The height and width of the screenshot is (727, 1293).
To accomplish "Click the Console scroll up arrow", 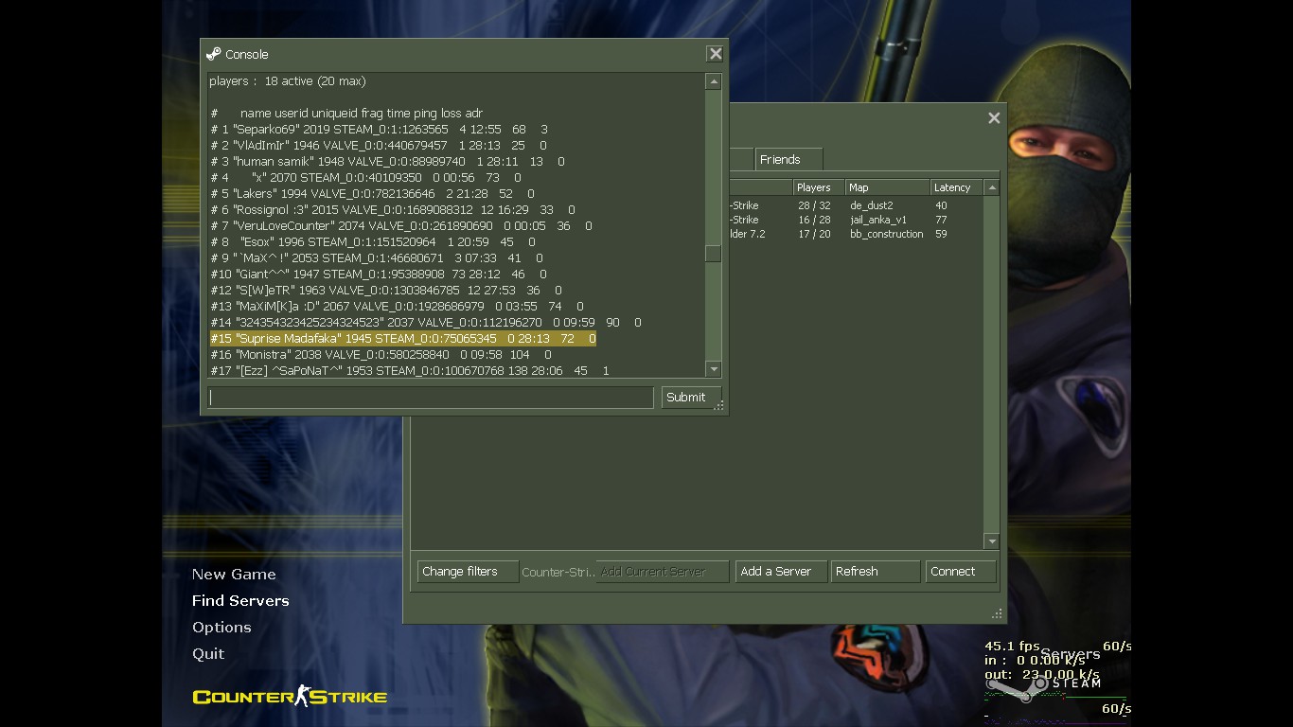I will (x=714, y=82).
